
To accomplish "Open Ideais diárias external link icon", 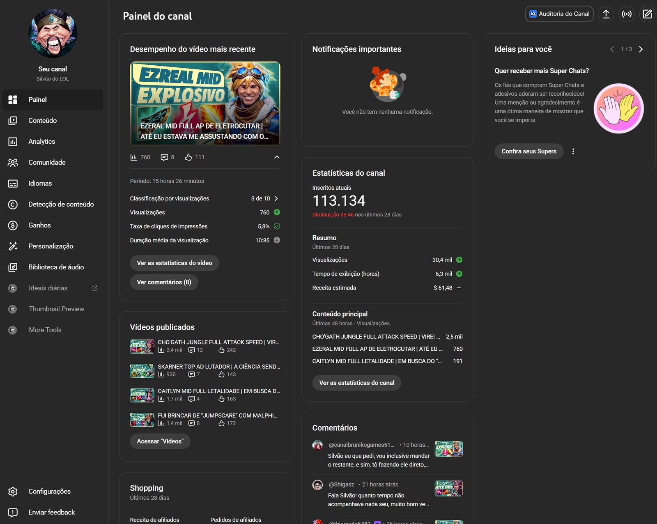I will (x=94, y=288).
